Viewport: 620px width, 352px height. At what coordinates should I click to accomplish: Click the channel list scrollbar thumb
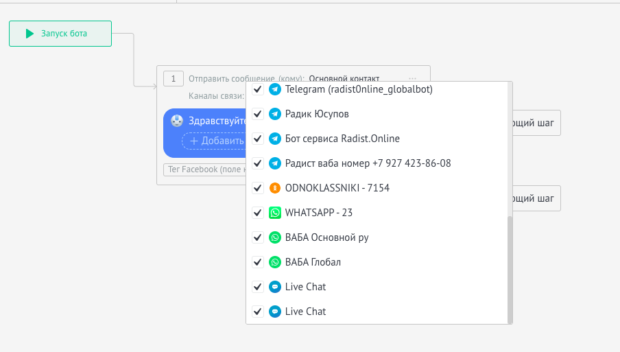click(510, 268)
